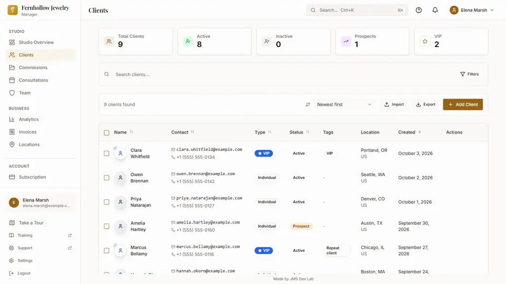Click the sort order arrows icon
The width and height of the screenshot is (506, 284).
click(x=308, y=104)
